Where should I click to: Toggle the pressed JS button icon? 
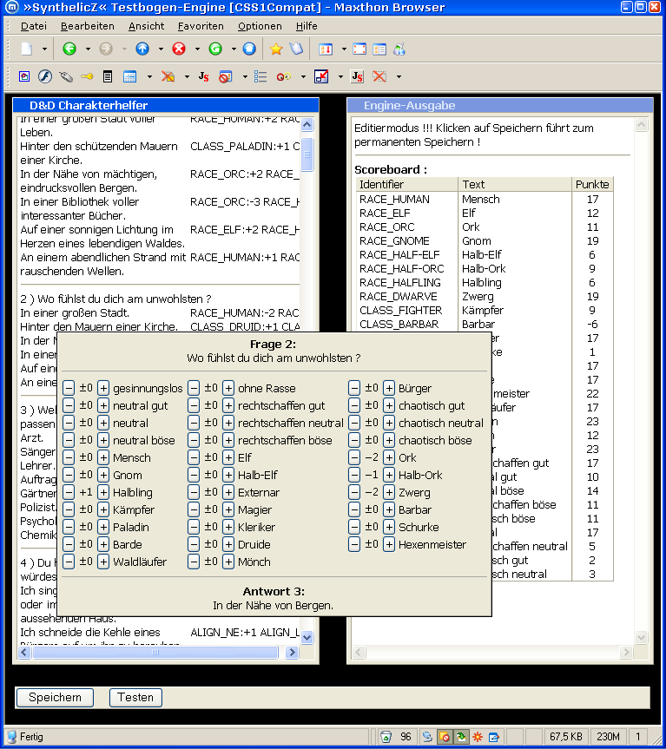tap(358, 76)
